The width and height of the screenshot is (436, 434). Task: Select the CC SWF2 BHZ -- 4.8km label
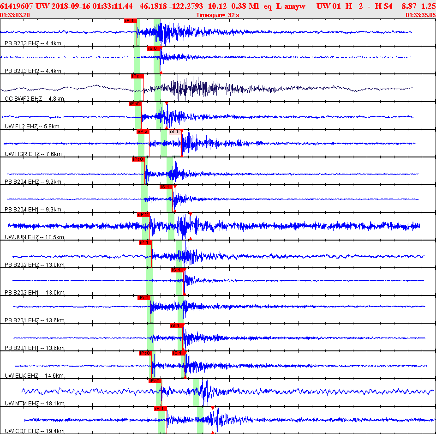click(x=35, y=98)
